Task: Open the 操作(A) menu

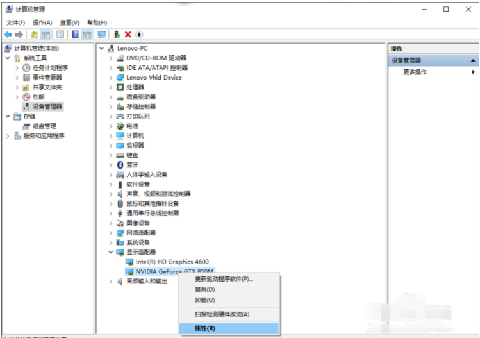Action: coord(42,22)
